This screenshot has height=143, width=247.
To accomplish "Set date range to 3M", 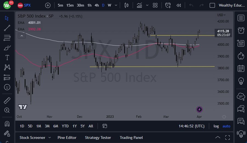I will pos(47,126).
